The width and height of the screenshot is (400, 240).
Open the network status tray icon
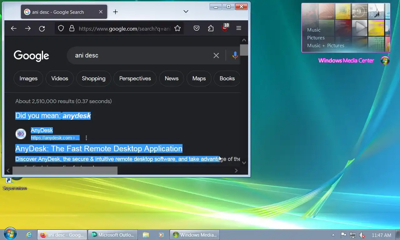(x=353, y=235)
